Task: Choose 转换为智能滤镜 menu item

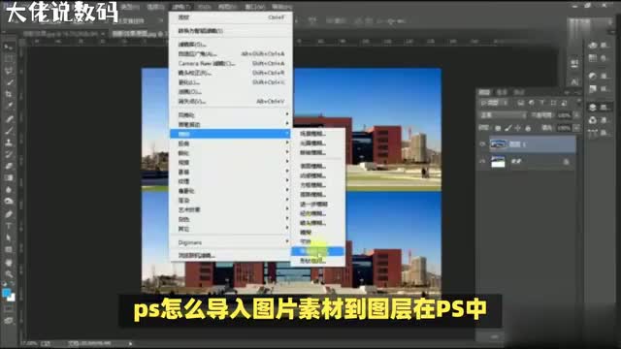Action: (x=230, y=31)
